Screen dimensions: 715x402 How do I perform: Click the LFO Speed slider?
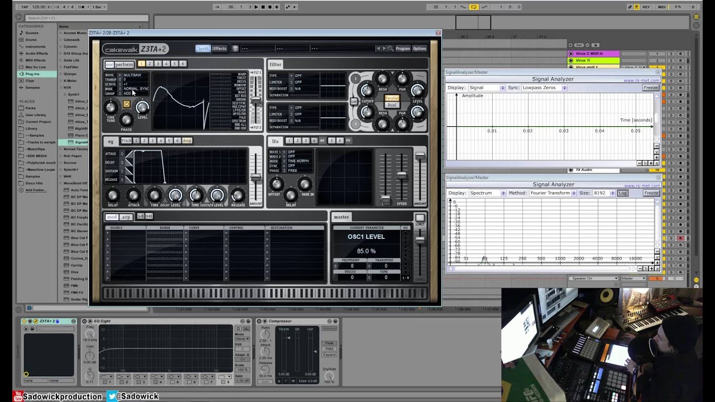tap(402, 177)
